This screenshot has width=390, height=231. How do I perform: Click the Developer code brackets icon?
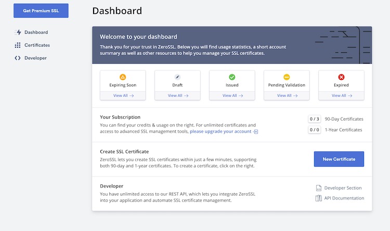click(17, 58)
